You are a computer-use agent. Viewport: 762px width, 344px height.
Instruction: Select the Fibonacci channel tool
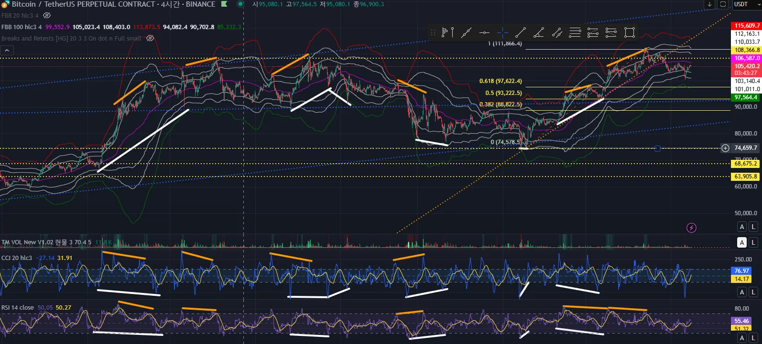pyautogui.click(x=611, y=32)
